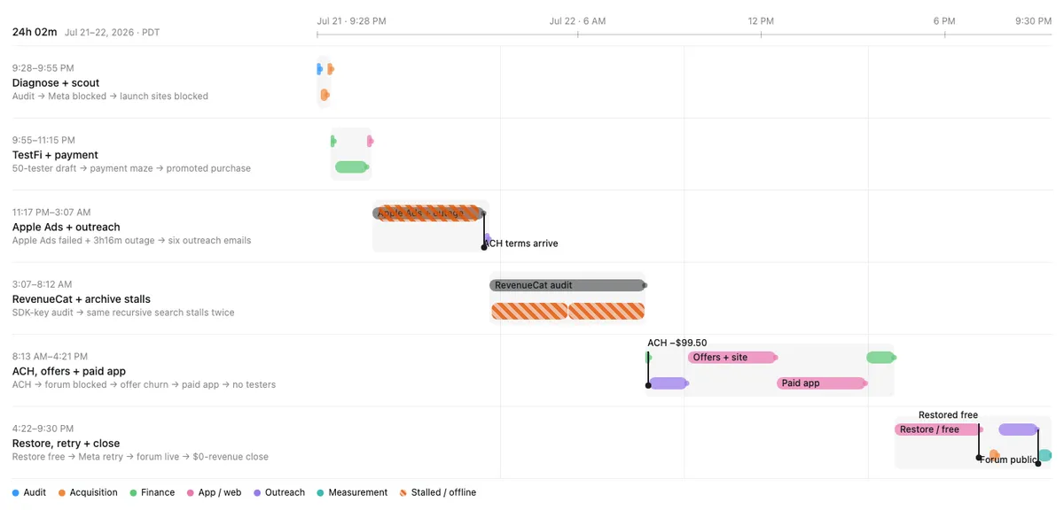The image size is (1064, 510).
Task: Toggle the Stalled / offline legend swatch
Action: [403, 492]
